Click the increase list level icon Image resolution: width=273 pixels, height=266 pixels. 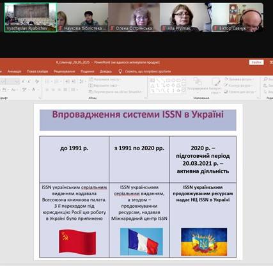point(74,81)
